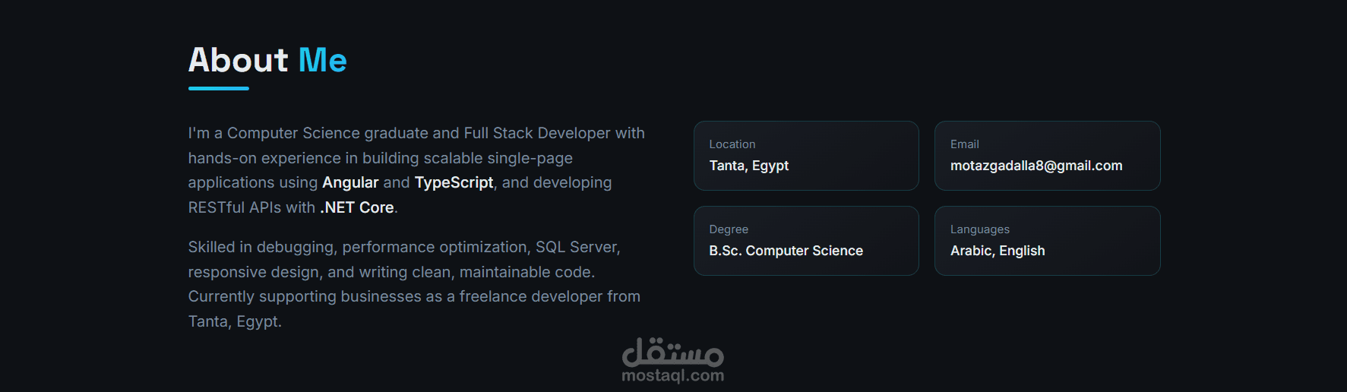Image resolution: width=1347 pixels, height=392 pixels.
Task: Click the bold "TypeScript" keyword
Action: pyautogui.click(x=454, y=183)
